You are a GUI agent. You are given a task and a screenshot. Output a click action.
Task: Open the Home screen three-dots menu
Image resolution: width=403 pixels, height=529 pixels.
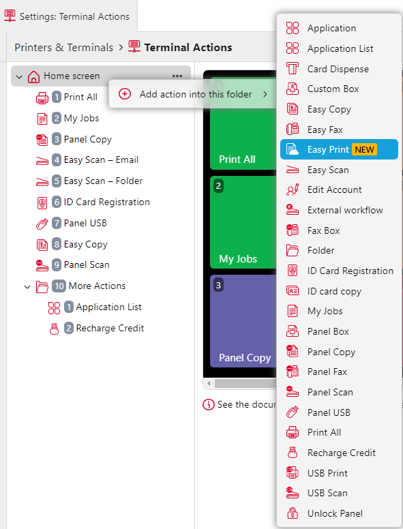177,76
